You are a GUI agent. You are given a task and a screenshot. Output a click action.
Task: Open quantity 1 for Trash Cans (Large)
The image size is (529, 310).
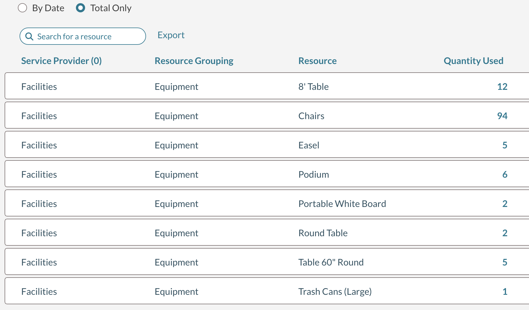coord(505,291)
